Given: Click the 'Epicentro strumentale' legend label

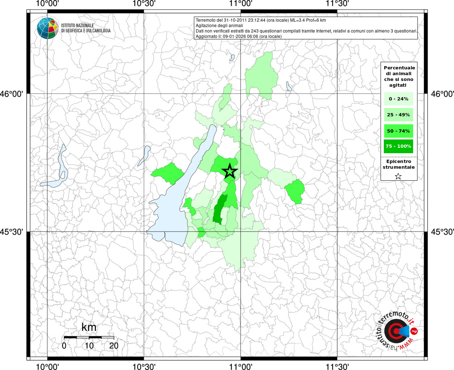Looking at the screenshot, I should tap(399, 164).
